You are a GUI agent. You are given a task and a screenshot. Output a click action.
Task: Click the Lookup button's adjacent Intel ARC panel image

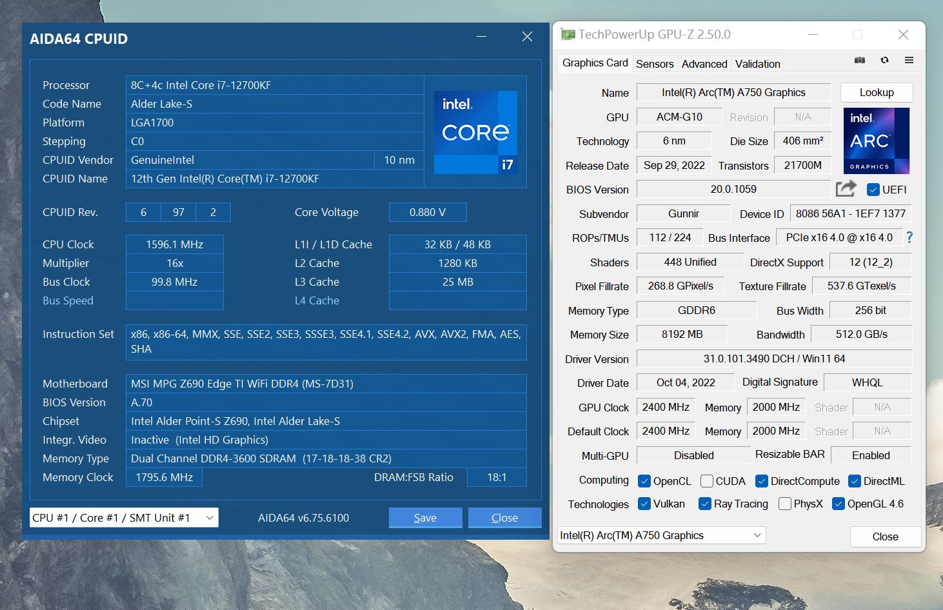tap(876, 141)
